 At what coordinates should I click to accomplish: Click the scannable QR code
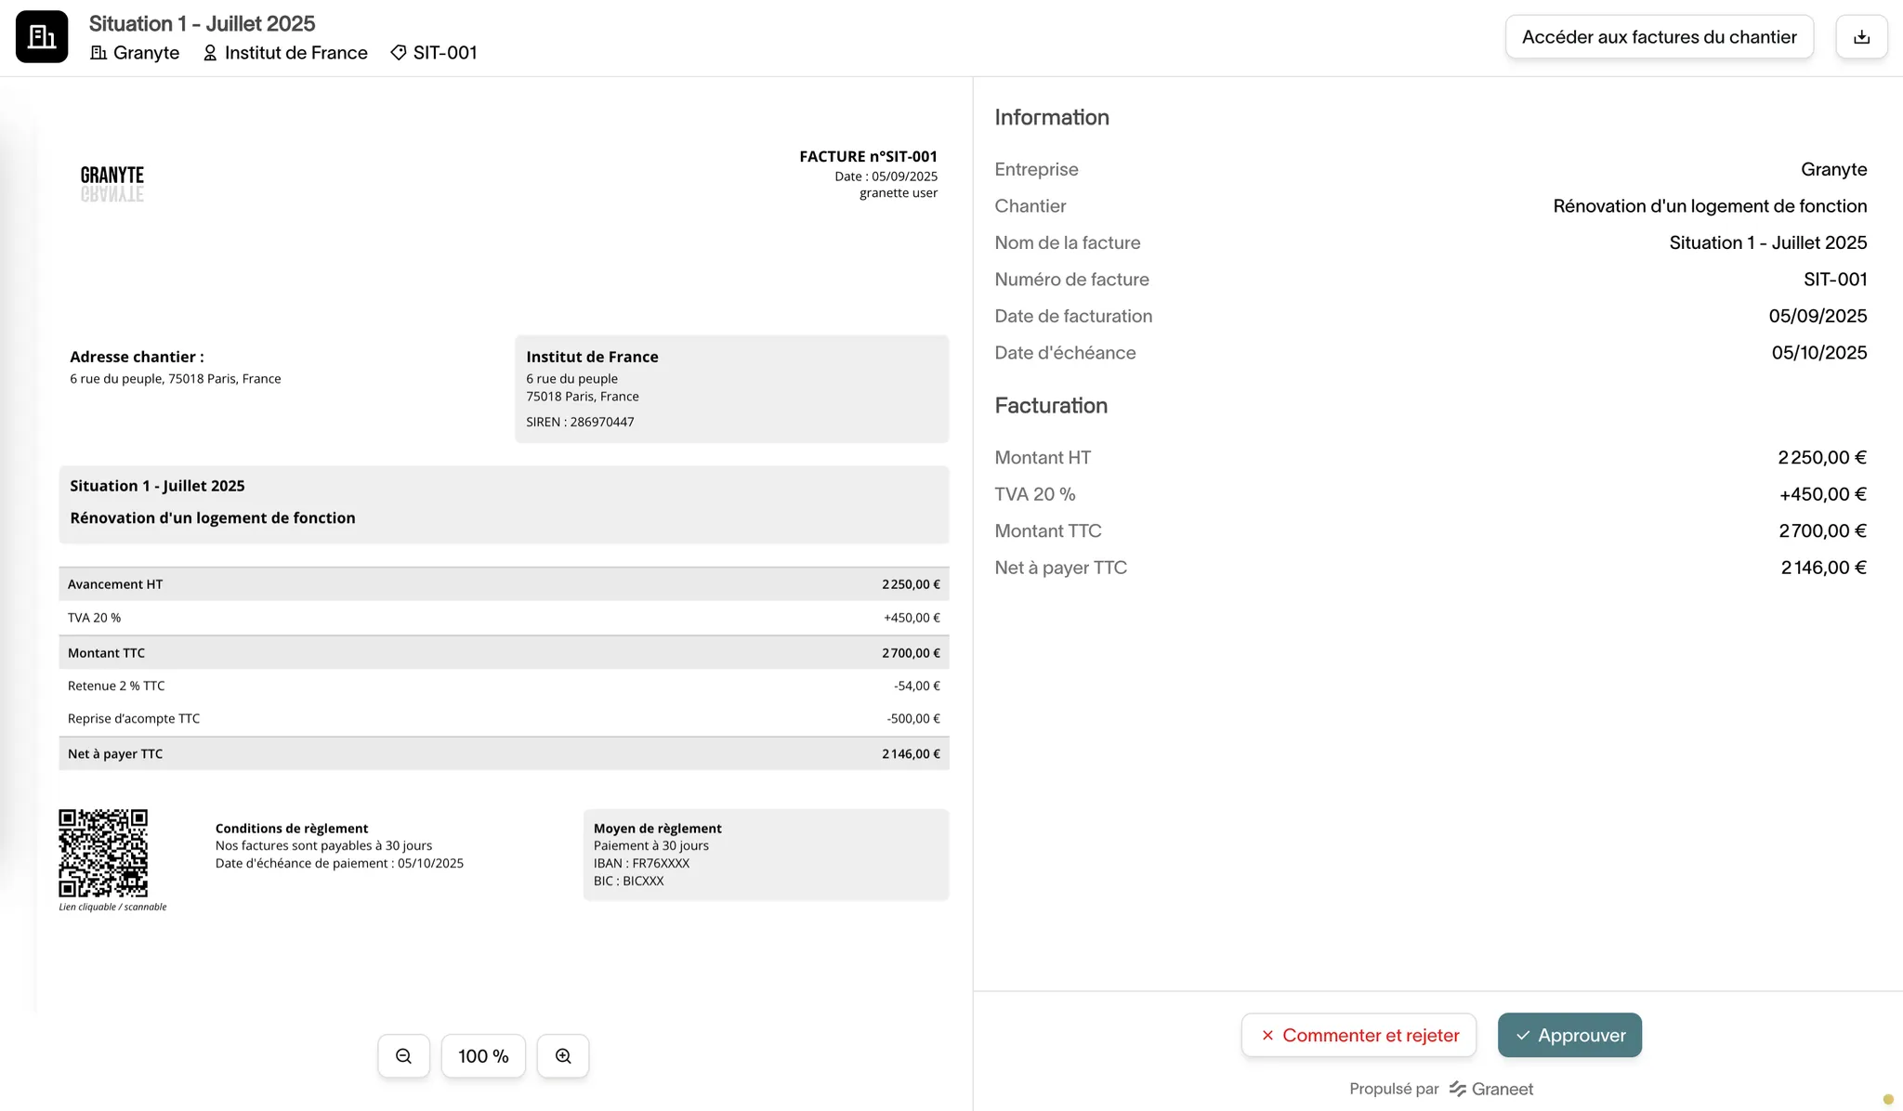pyautogui.click(x=103, y=853)
